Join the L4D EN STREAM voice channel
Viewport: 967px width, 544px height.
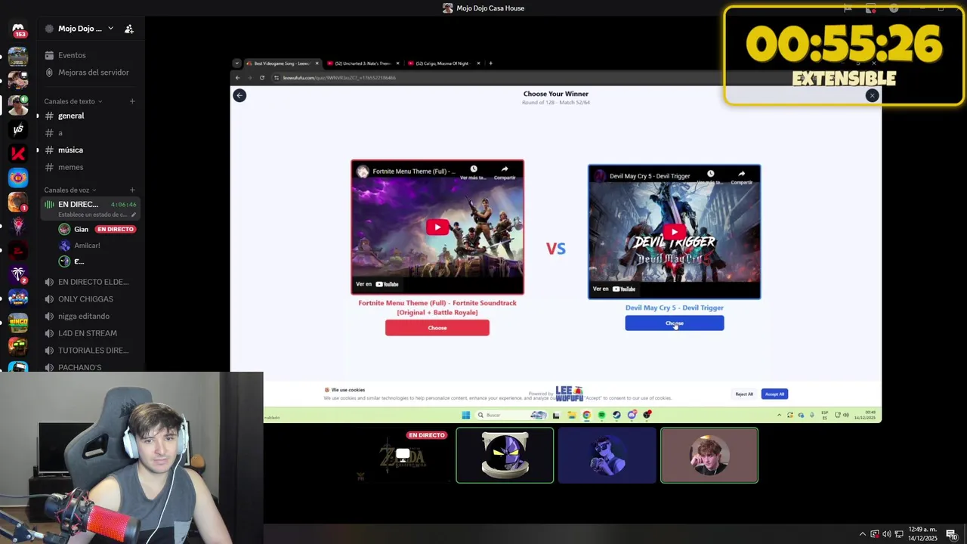(87, 333)
